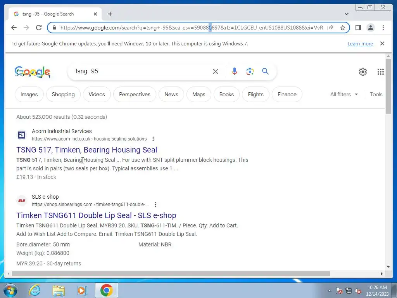Open the taskbar clock and date

tap(377, 291)
